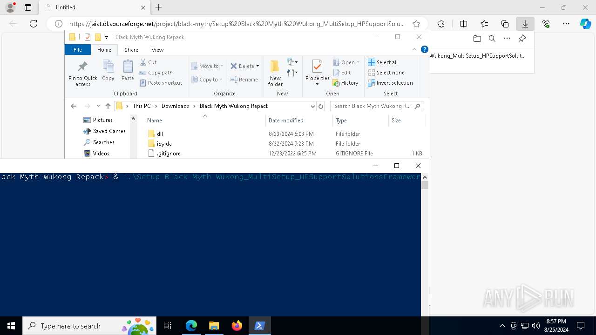Select the Untitled browser tab
The width and height of the screenshot is (596, 335).
[95, 7]
